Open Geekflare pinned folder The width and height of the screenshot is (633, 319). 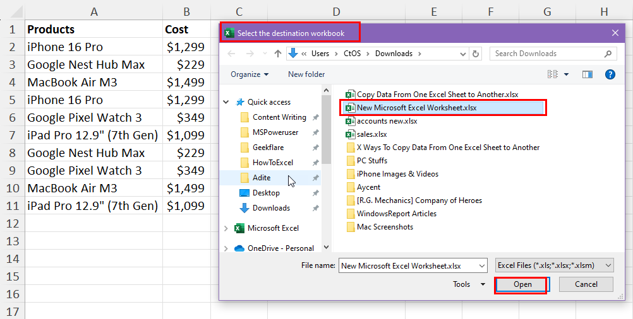[x=268, y=148]
